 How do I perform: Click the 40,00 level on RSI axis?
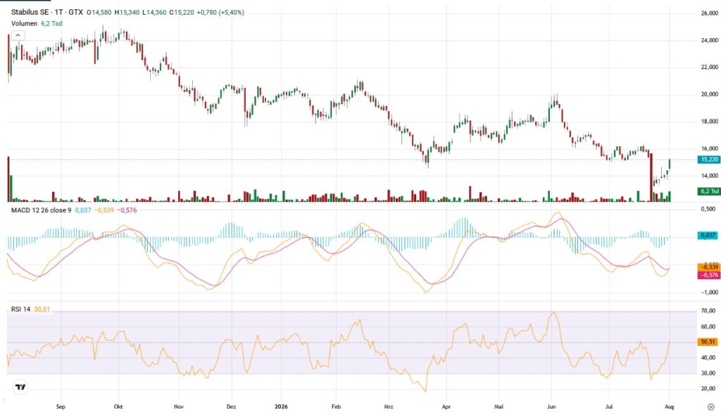(x=708, y=357)
